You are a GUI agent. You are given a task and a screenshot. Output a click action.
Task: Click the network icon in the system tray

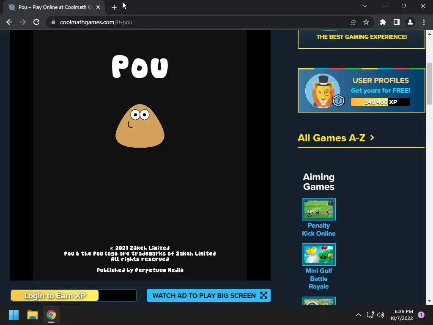(x=370, y=315)
